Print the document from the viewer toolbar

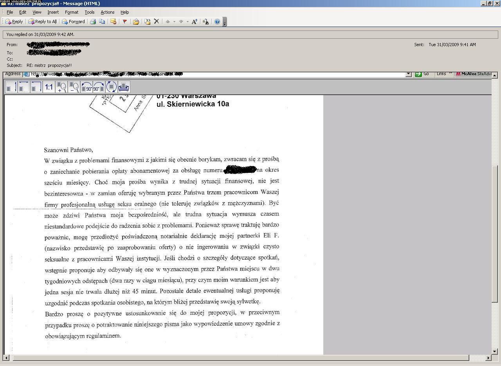(x=124, y=87)
